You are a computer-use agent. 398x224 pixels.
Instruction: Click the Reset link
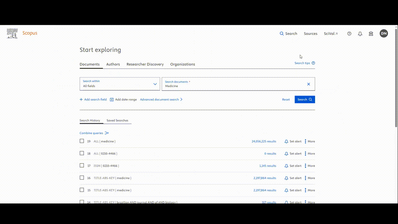286,99
